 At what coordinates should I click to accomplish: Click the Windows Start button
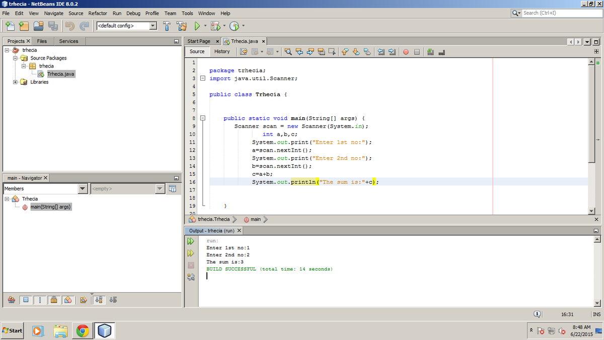[12, 331]
